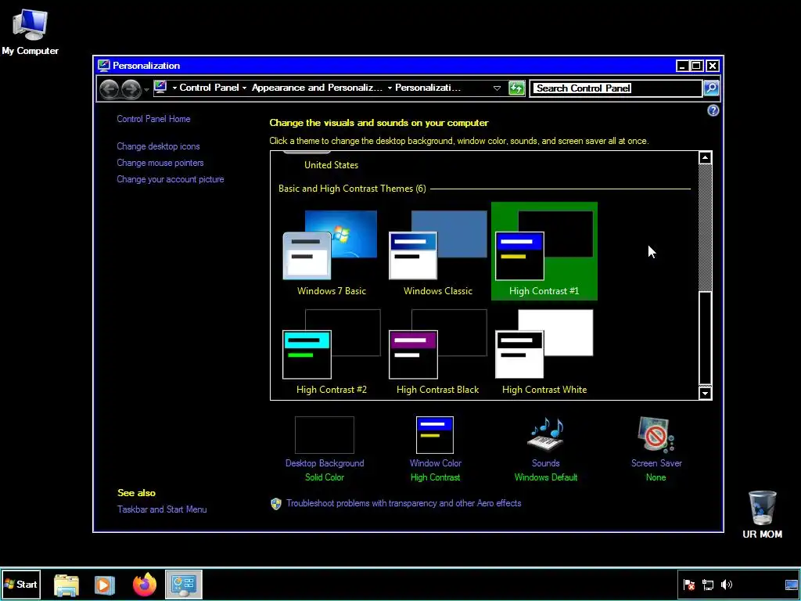Open Windows Explorer from taskbar
This screenshot has width=801, height=601.
pos(66,585)
